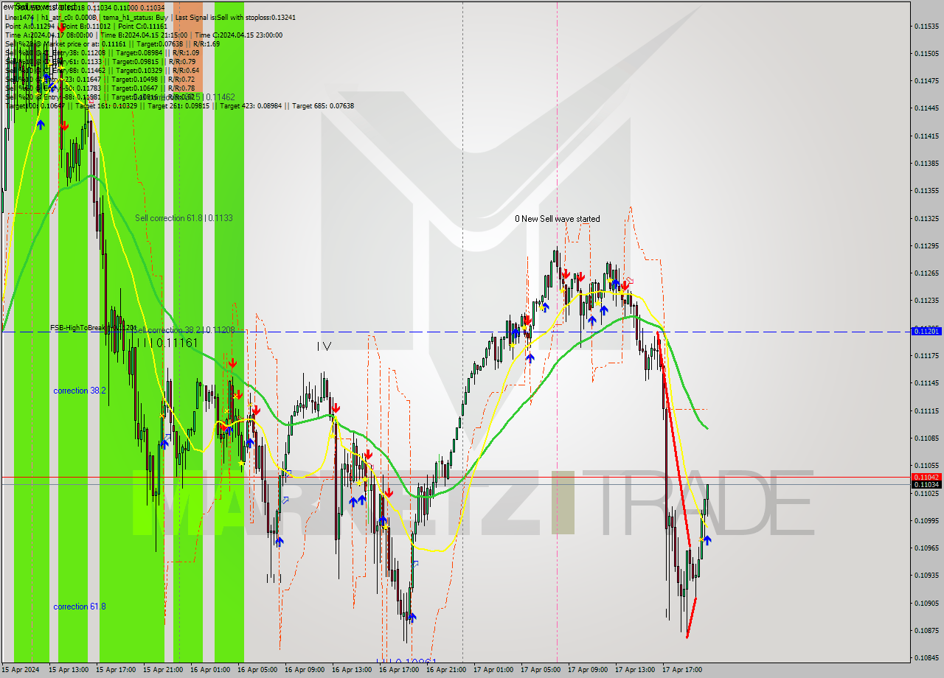Screen dimensions: 944x678
Task: Click the red 0.11042 price tag on the axis
Action: [927, 477]
